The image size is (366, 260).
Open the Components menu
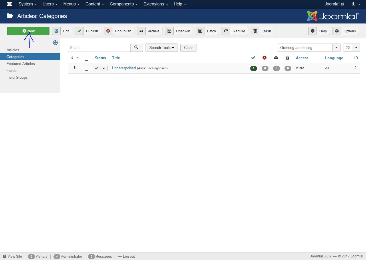point(124,4)
